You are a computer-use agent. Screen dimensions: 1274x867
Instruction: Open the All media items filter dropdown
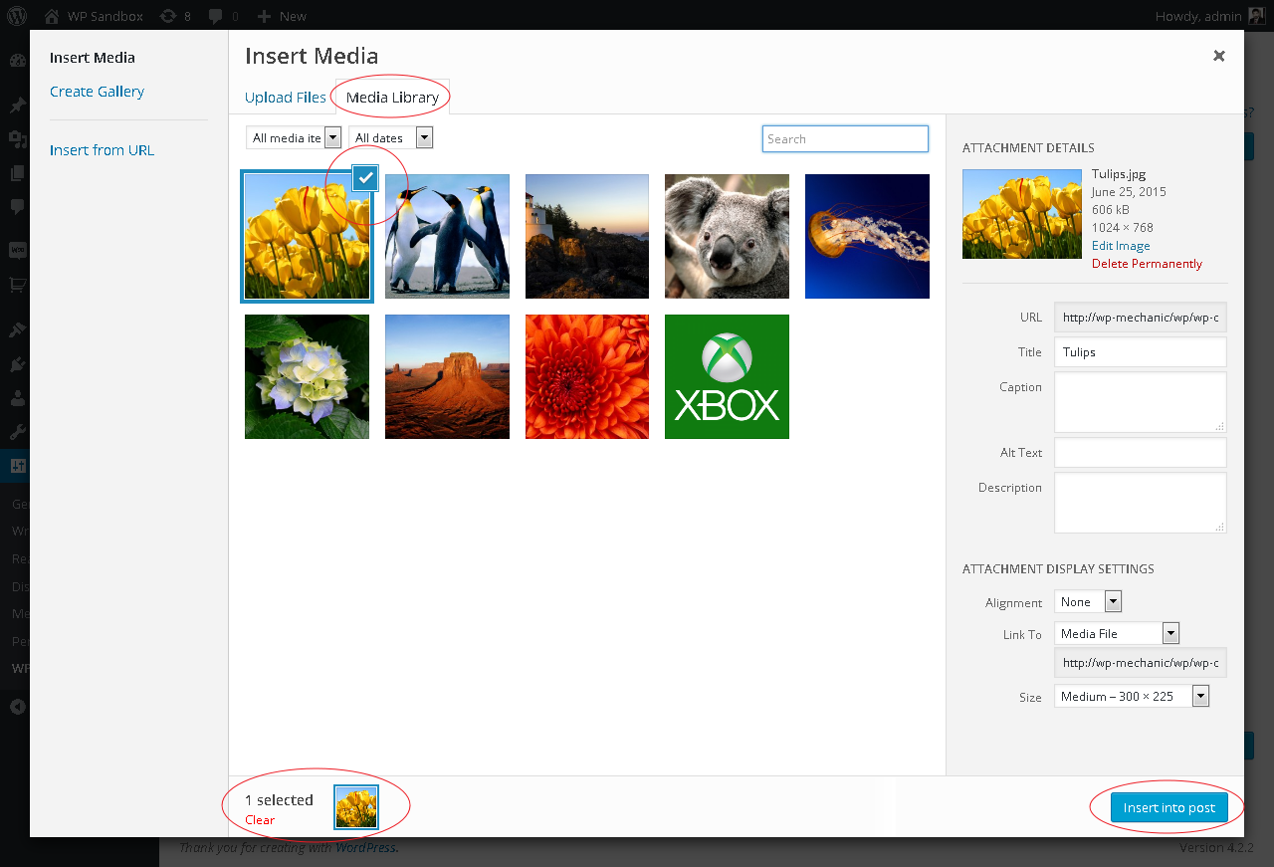[x=294, y=137]
